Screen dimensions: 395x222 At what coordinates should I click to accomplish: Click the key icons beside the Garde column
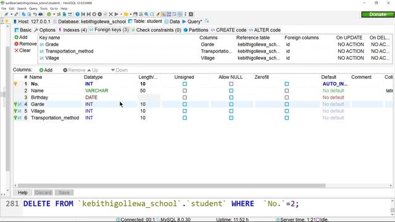point(18,104)
